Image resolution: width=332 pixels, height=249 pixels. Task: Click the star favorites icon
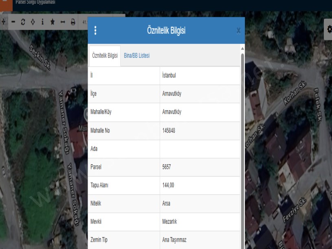[53, 22]
